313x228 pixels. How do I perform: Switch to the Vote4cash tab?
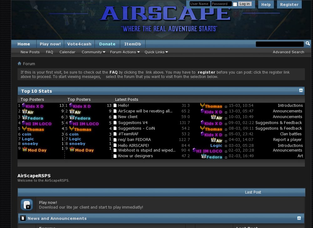point(80,44)
